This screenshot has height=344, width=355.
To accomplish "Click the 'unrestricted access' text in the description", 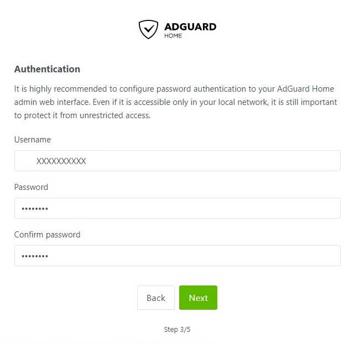I will click(x=115, y=115).
